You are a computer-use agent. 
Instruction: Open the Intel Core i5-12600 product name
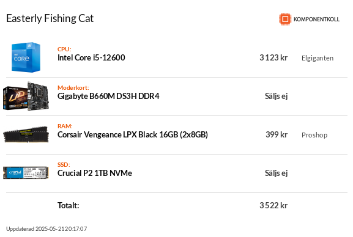pyautogui.click(x=91, y=57)
